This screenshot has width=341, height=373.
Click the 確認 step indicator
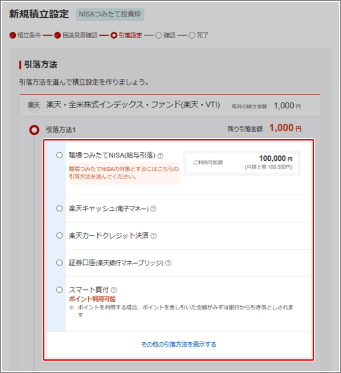[166, 35]
